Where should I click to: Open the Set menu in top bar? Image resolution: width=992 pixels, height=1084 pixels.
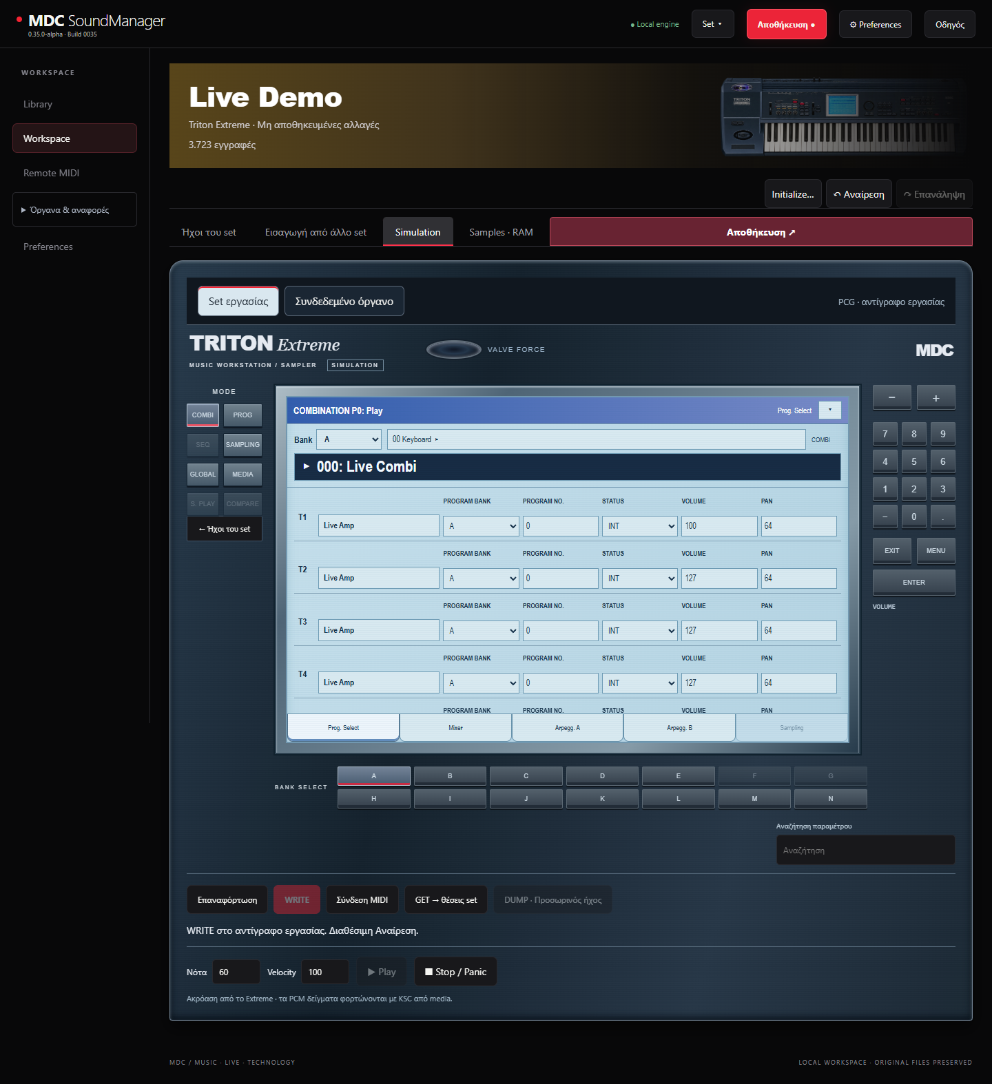click(712, 24)
